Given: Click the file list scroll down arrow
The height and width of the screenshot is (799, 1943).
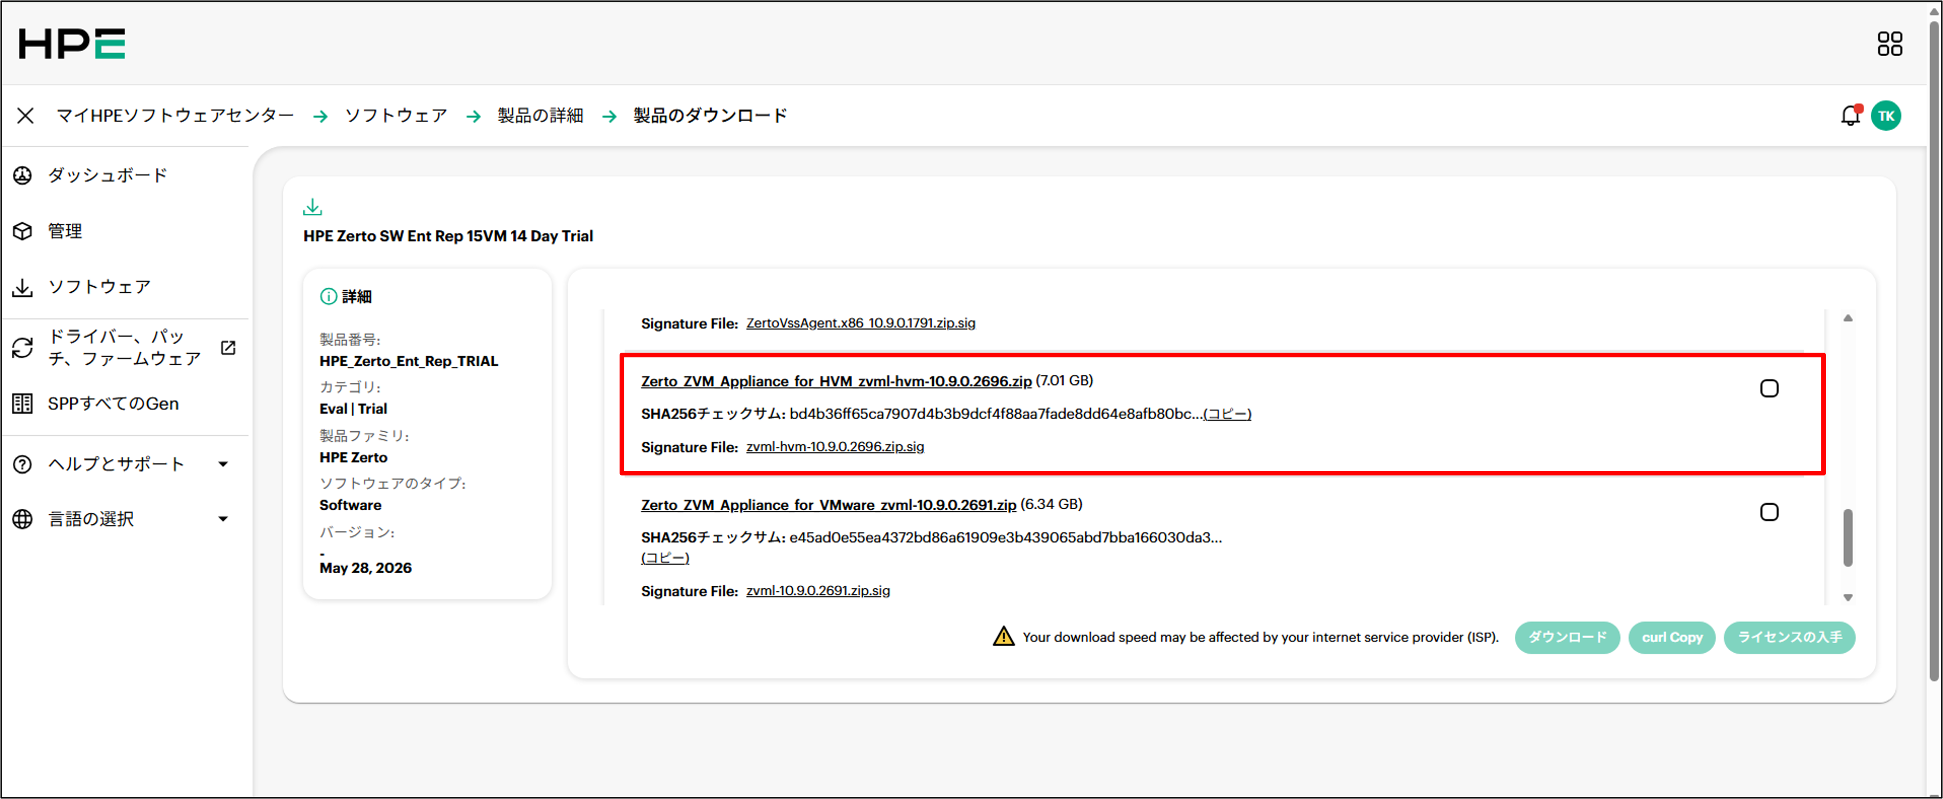Looking at the screenshot, I should click(1847, 598).
